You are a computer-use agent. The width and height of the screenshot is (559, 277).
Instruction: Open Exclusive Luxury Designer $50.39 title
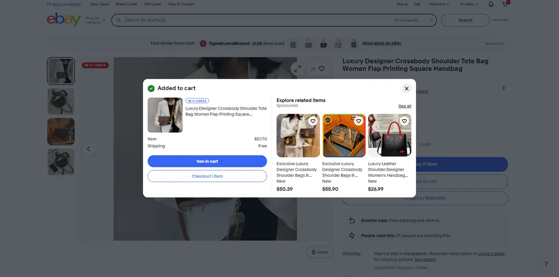(x=297, y=170)
